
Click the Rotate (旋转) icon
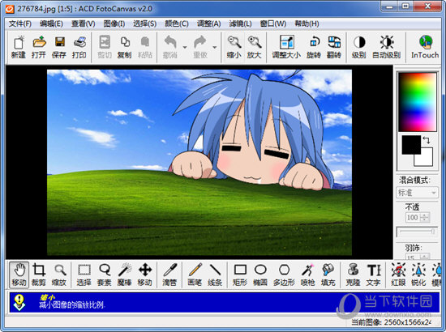coord(314,47)
